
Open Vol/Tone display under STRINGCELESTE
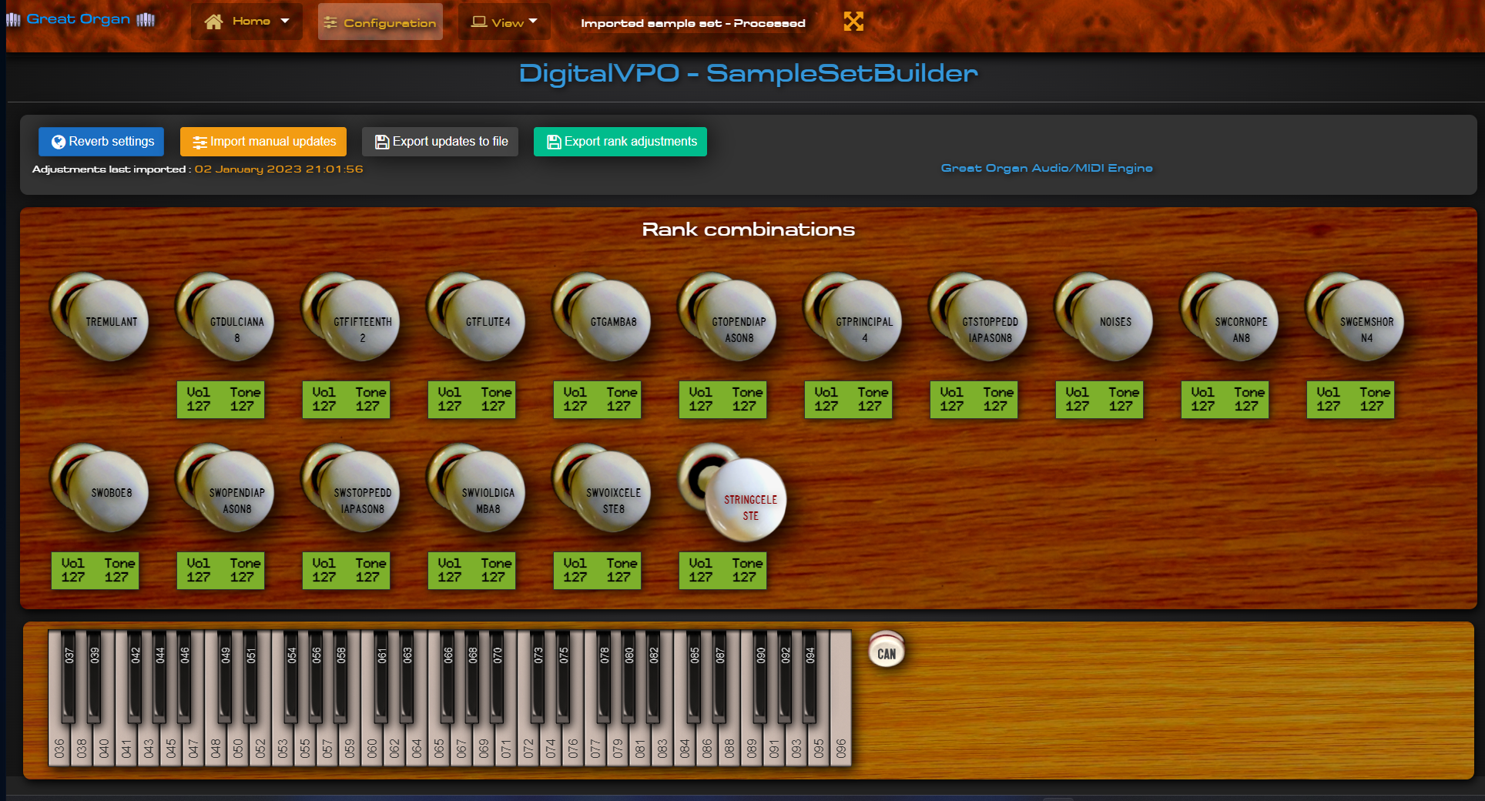pos(722,571)
